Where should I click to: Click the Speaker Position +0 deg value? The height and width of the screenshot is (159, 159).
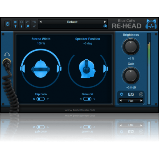88,44
